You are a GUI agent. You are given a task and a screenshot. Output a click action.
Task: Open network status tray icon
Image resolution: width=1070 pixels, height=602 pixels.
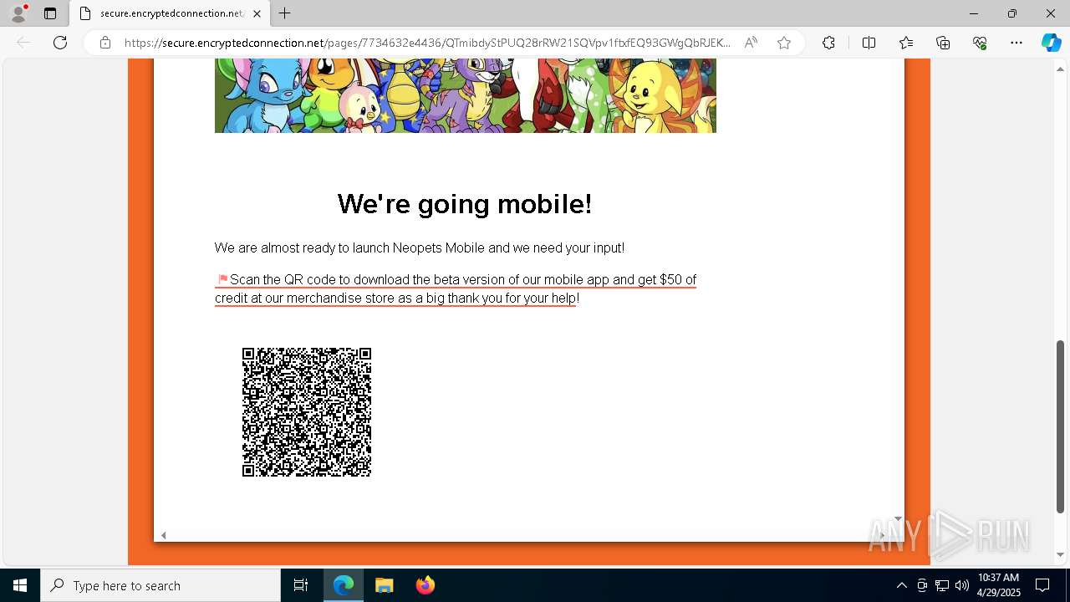[x=942, y=585]
